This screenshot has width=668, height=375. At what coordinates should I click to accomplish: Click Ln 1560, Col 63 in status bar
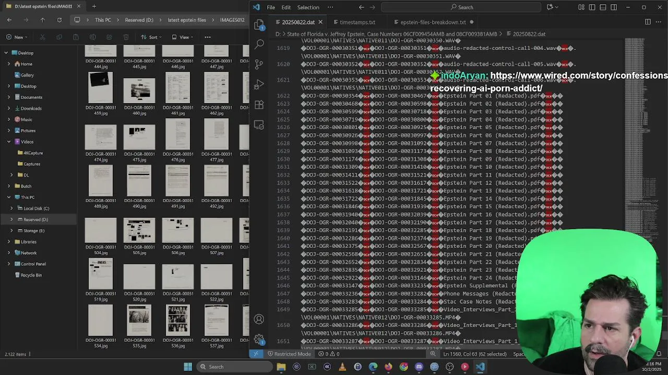click(x=475, y=354)
